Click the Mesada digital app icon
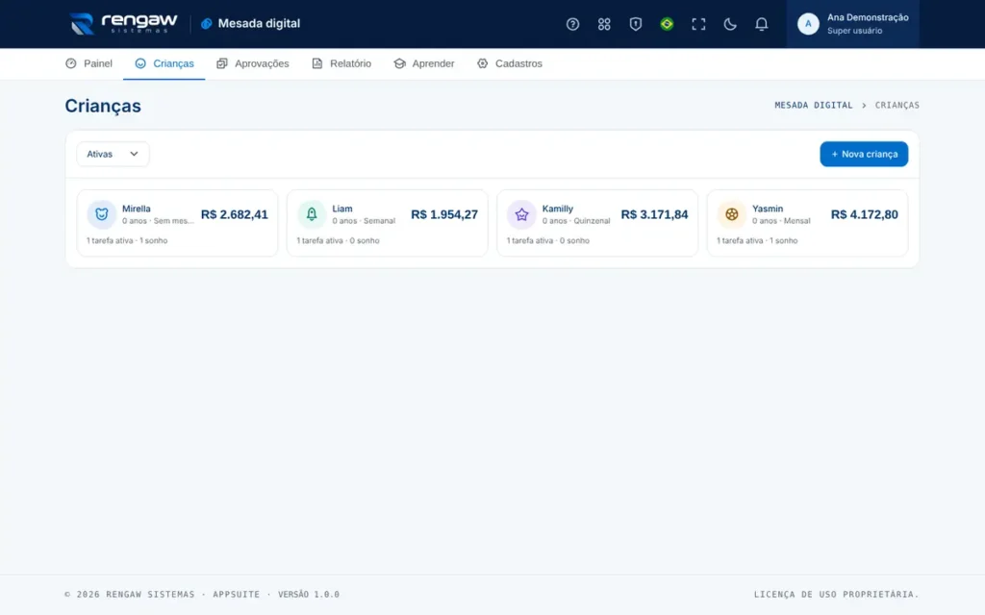Viewport: 985px width, 615px height. 206,24
